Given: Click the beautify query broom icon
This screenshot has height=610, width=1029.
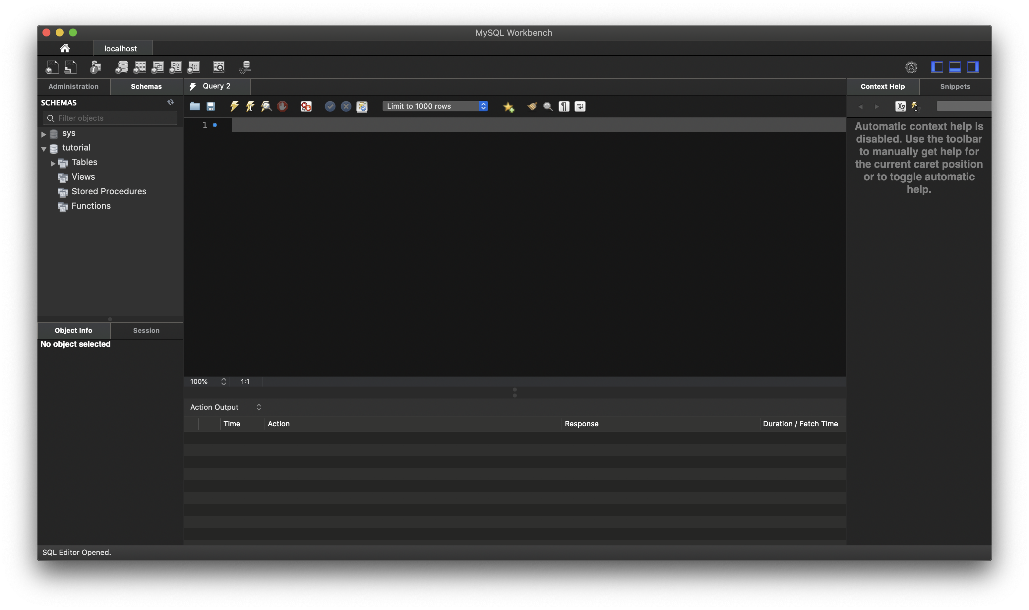Looking at the screenshot, I should [532, 106].
